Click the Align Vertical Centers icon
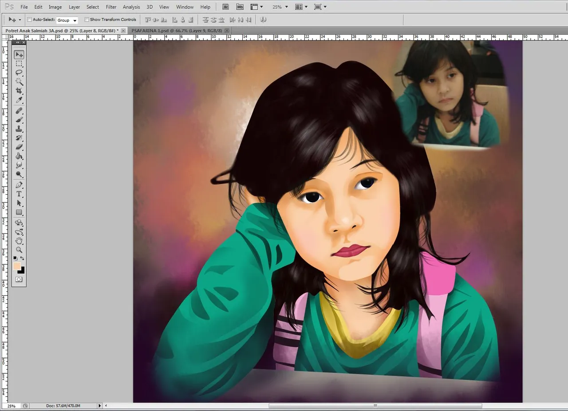 [156, 20]
